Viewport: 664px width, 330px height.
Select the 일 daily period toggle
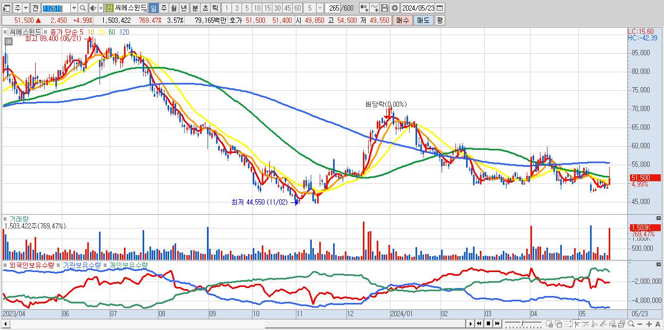point(153,8)
